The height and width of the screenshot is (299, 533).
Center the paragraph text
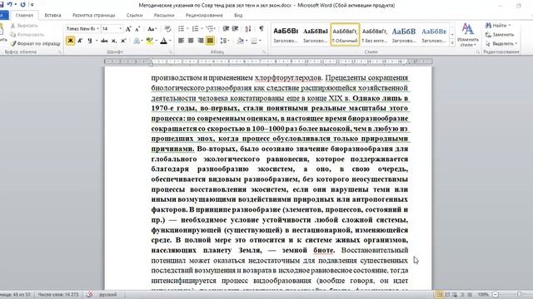(191, 41)
